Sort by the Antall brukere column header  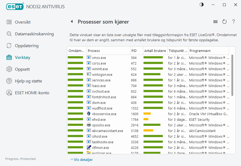point(155,51)
